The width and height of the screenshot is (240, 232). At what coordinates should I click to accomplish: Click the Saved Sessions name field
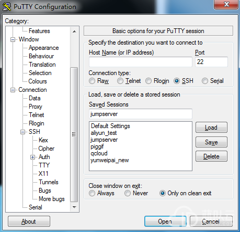pos(141,114)
